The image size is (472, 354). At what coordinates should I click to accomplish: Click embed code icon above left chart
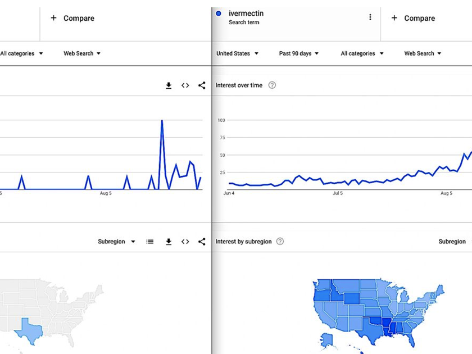pos(185,85)
